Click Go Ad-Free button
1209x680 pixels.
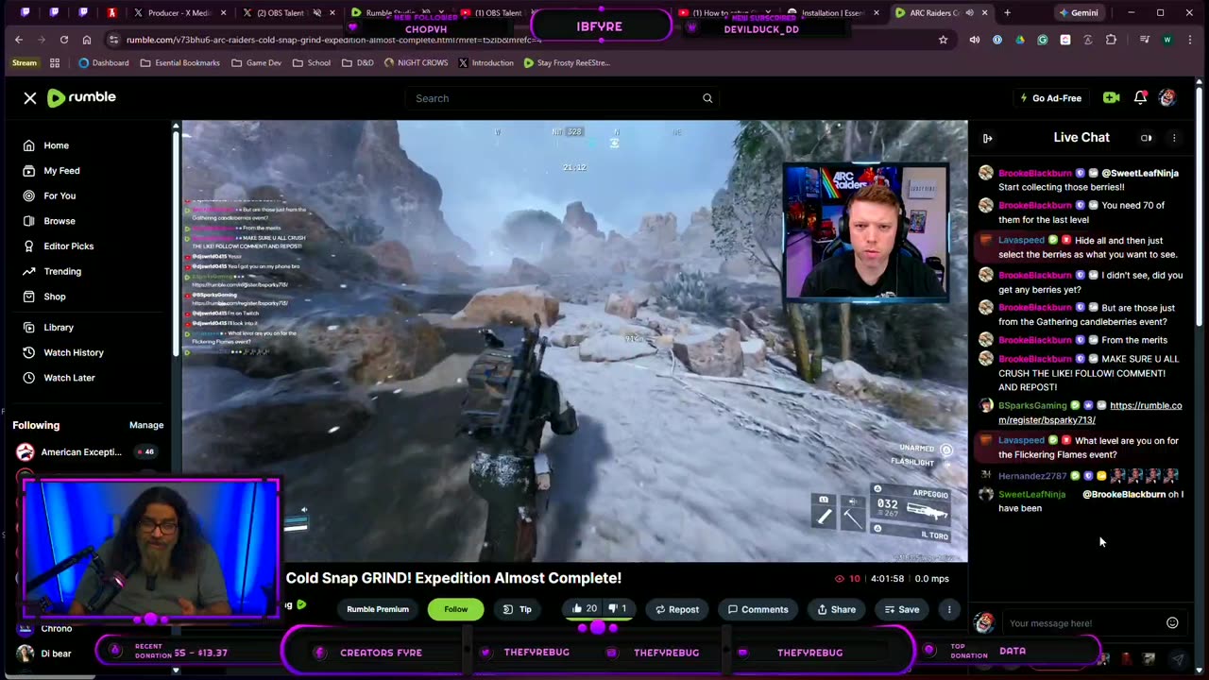coord(1050,98)
